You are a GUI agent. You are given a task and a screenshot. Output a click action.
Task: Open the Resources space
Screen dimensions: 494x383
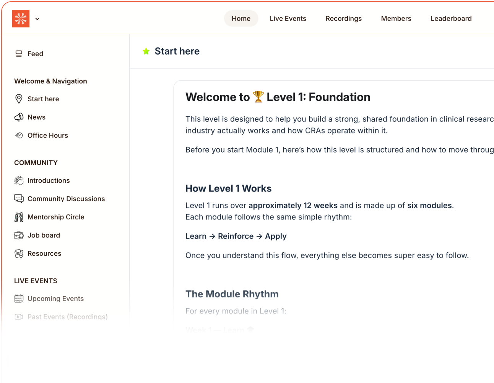(x=44, y=253)
